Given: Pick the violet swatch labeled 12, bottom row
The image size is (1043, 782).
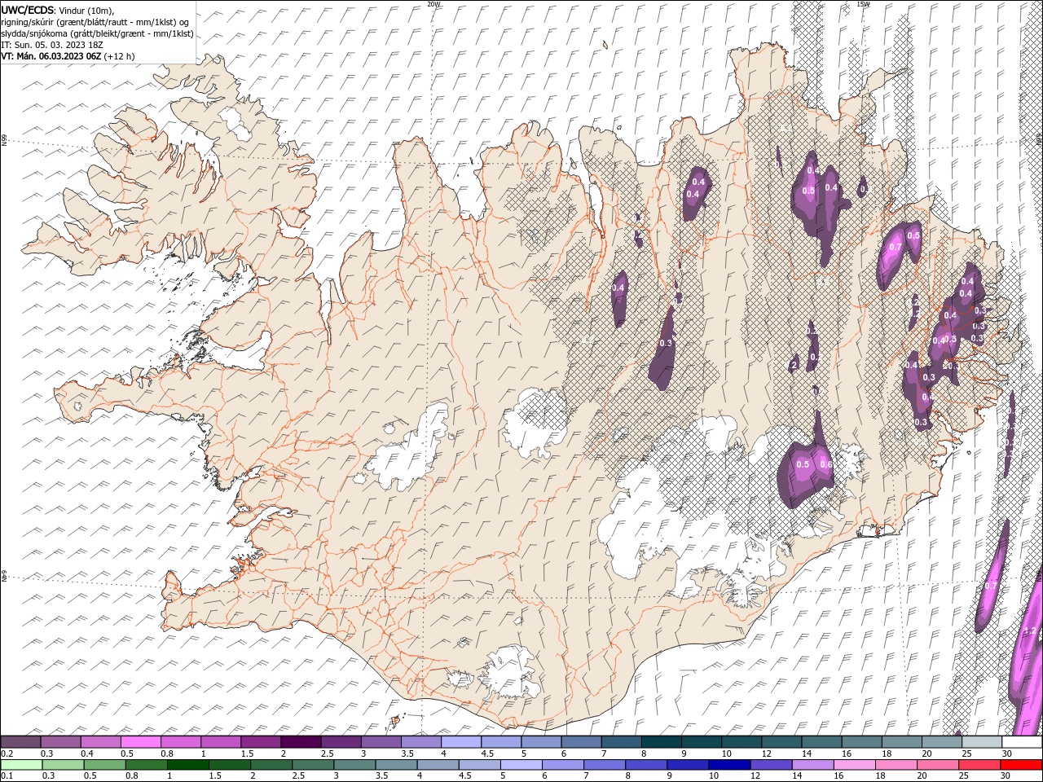Looking at the screenshot, I should [x=771, y=765].
